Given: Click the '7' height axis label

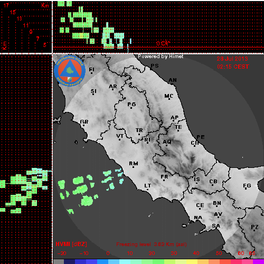Looking at the screenshot, I should coord(37,39).
